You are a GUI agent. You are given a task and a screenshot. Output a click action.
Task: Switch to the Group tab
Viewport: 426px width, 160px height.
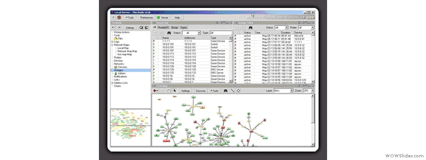pos(174,28)
